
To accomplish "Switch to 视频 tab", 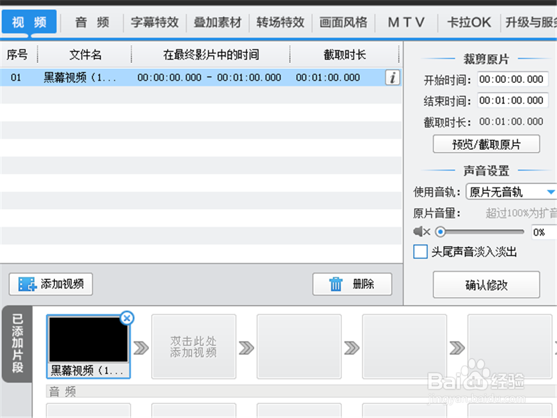I will 29,22.
